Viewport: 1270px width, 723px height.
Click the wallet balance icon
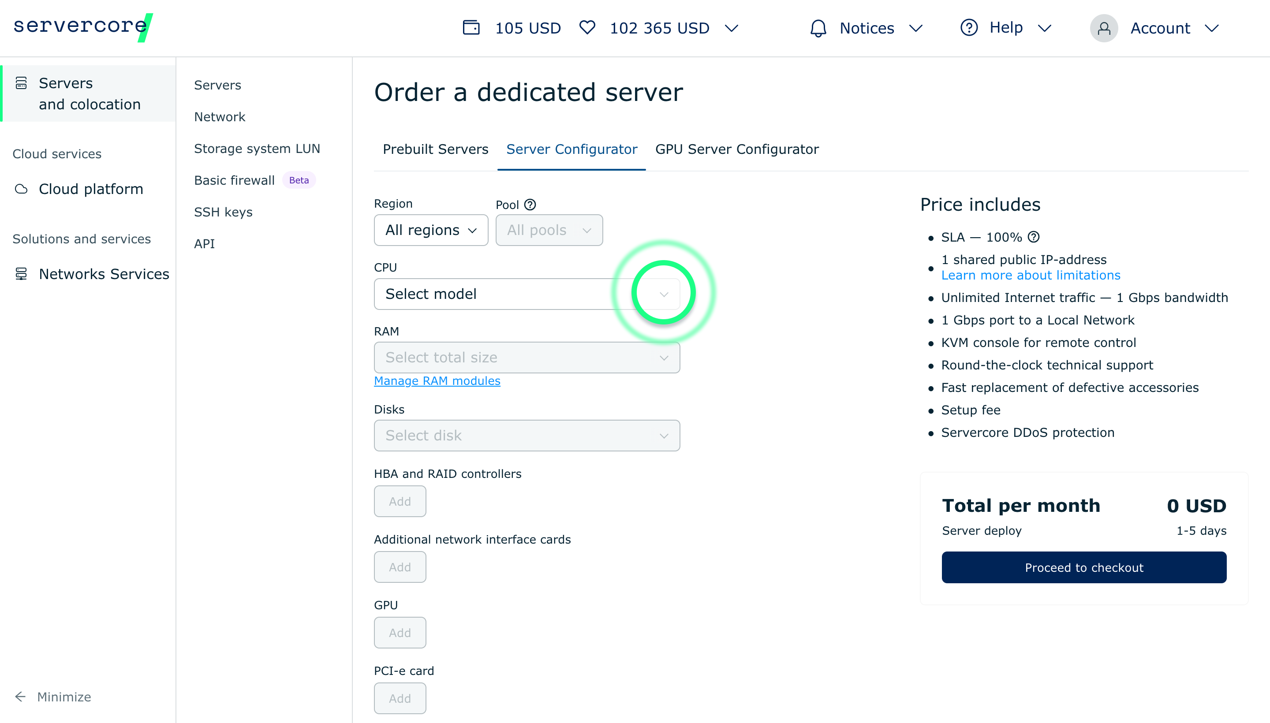(471, 27)
